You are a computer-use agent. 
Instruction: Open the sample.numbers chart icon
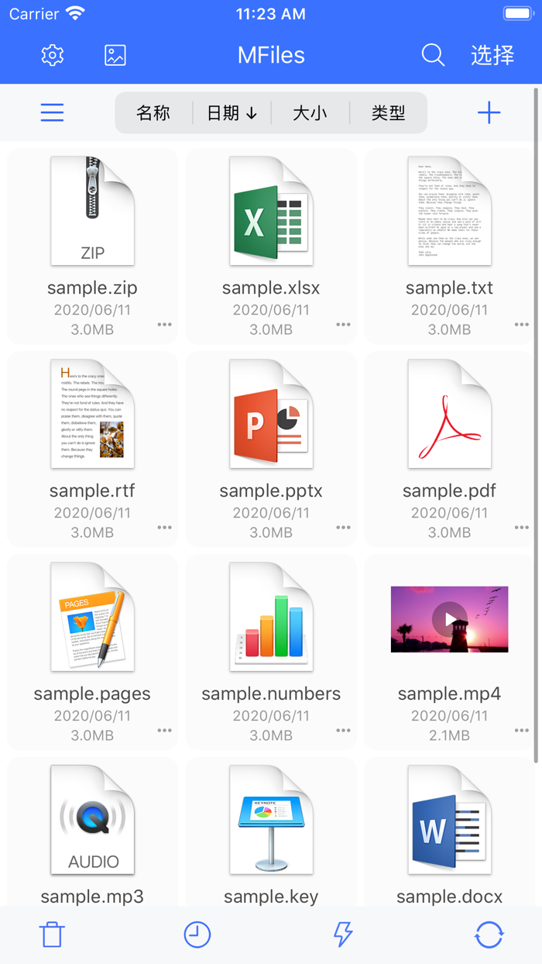pyautogui.click(x=271, y=617)
